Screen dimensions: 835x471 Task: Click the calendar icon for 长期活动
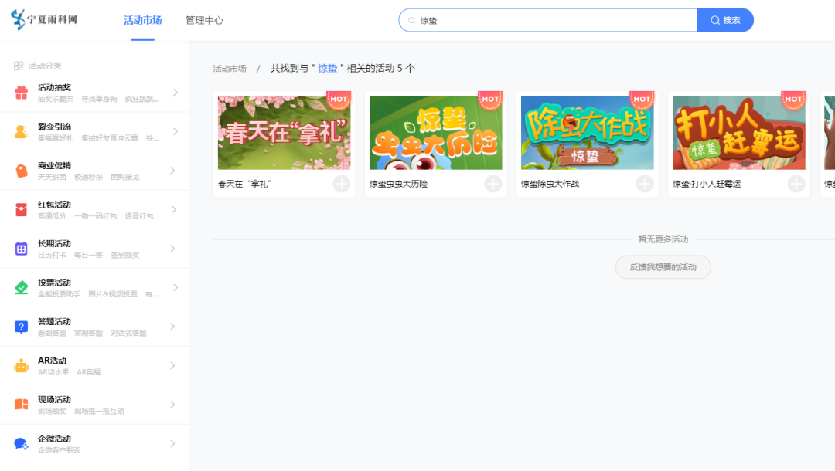22,249
